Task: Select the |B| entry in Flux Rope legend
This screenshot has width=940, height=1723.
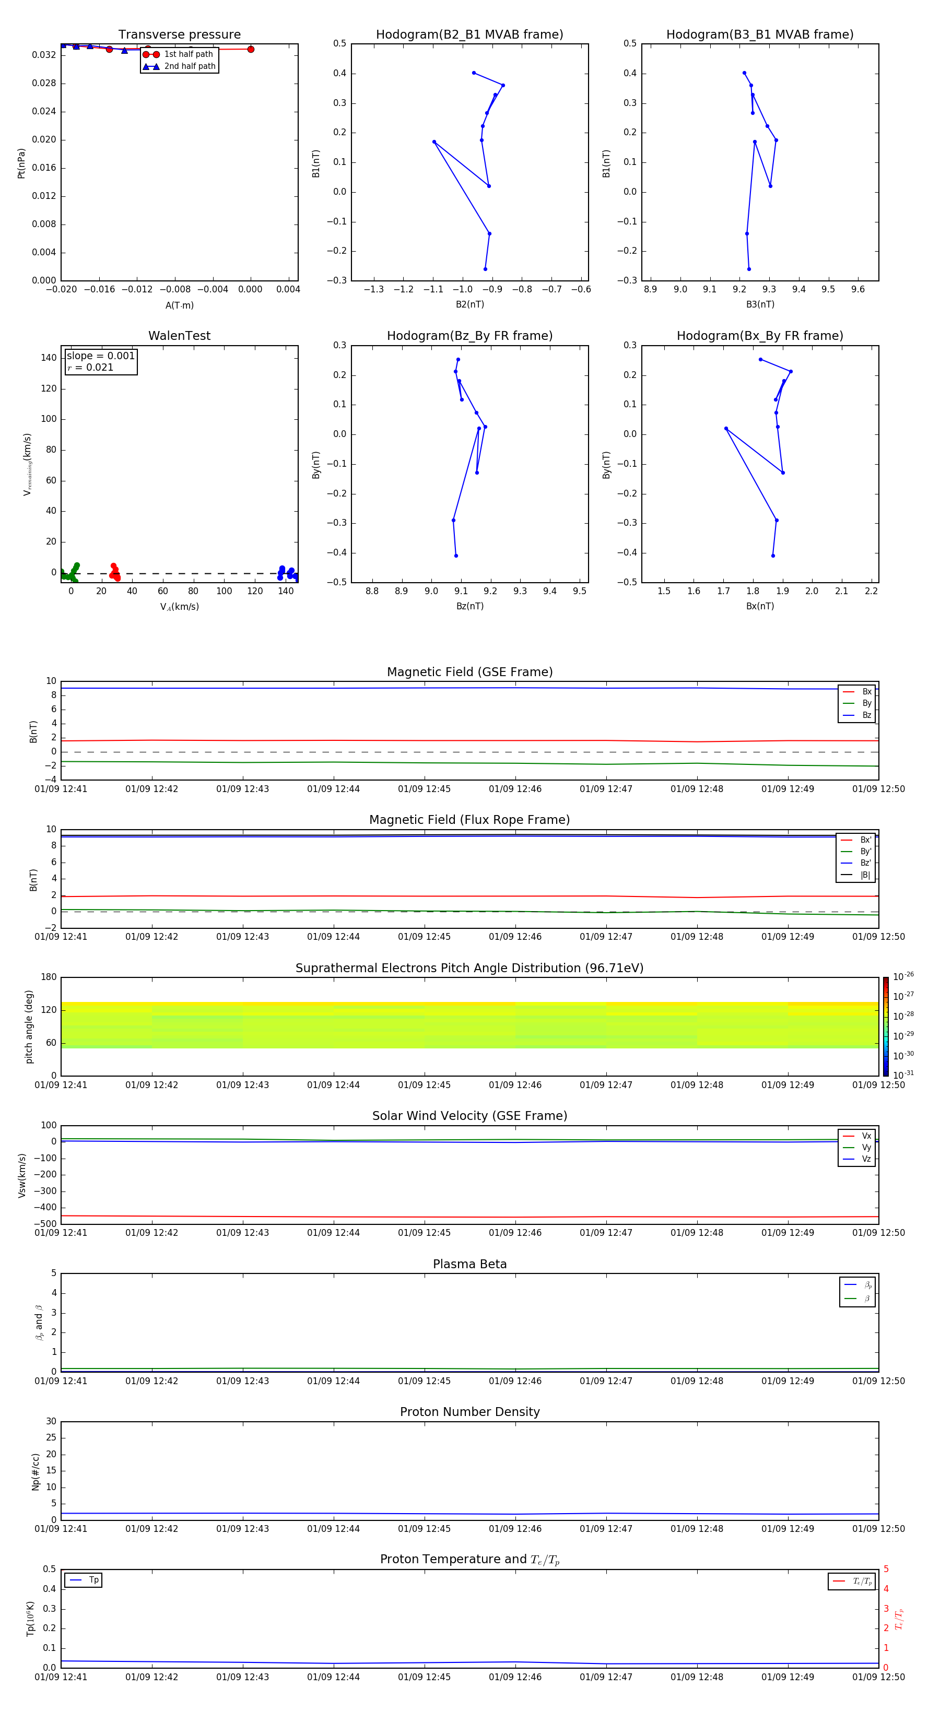Action: point(856,875)
